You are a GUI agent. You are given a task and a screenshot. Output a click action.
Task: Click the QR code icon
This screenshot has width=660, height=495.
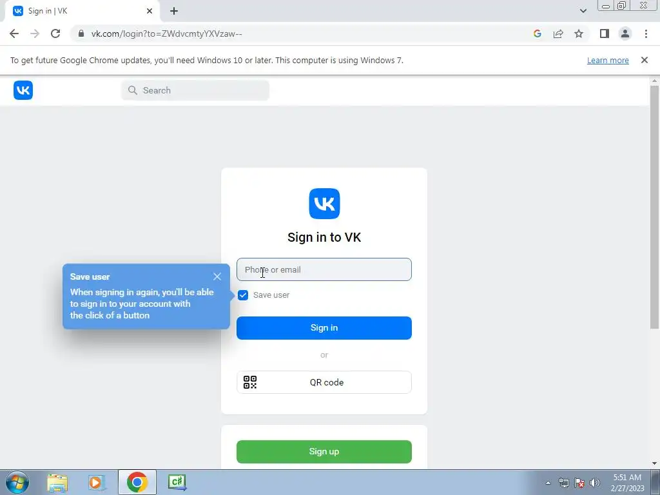(x=250, y=382)
